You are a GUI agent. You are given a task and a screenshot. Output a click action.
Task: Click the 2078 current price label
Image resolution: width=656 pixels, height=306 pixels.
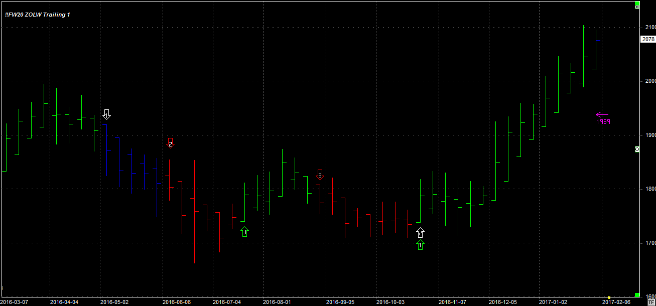pos(648,39)
